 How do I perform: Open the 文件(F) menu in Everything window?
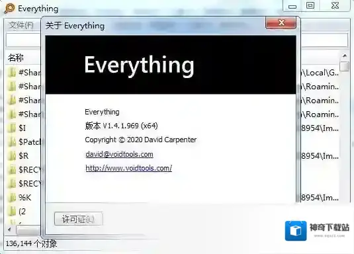coord(21,25)
